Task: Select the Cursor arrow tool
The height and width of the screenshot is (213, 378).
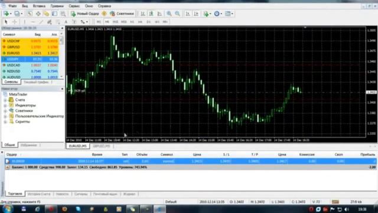Action: tap(6, 22)
